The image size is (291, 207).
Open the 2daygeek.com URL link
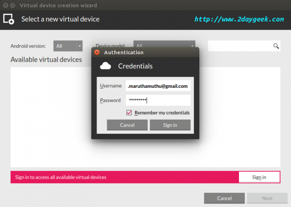click(239, 19)
